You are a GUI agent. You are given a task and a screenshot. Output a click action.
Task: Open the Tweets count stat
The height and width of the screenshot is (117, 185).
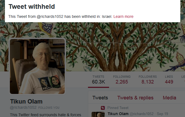coord(98,80)
